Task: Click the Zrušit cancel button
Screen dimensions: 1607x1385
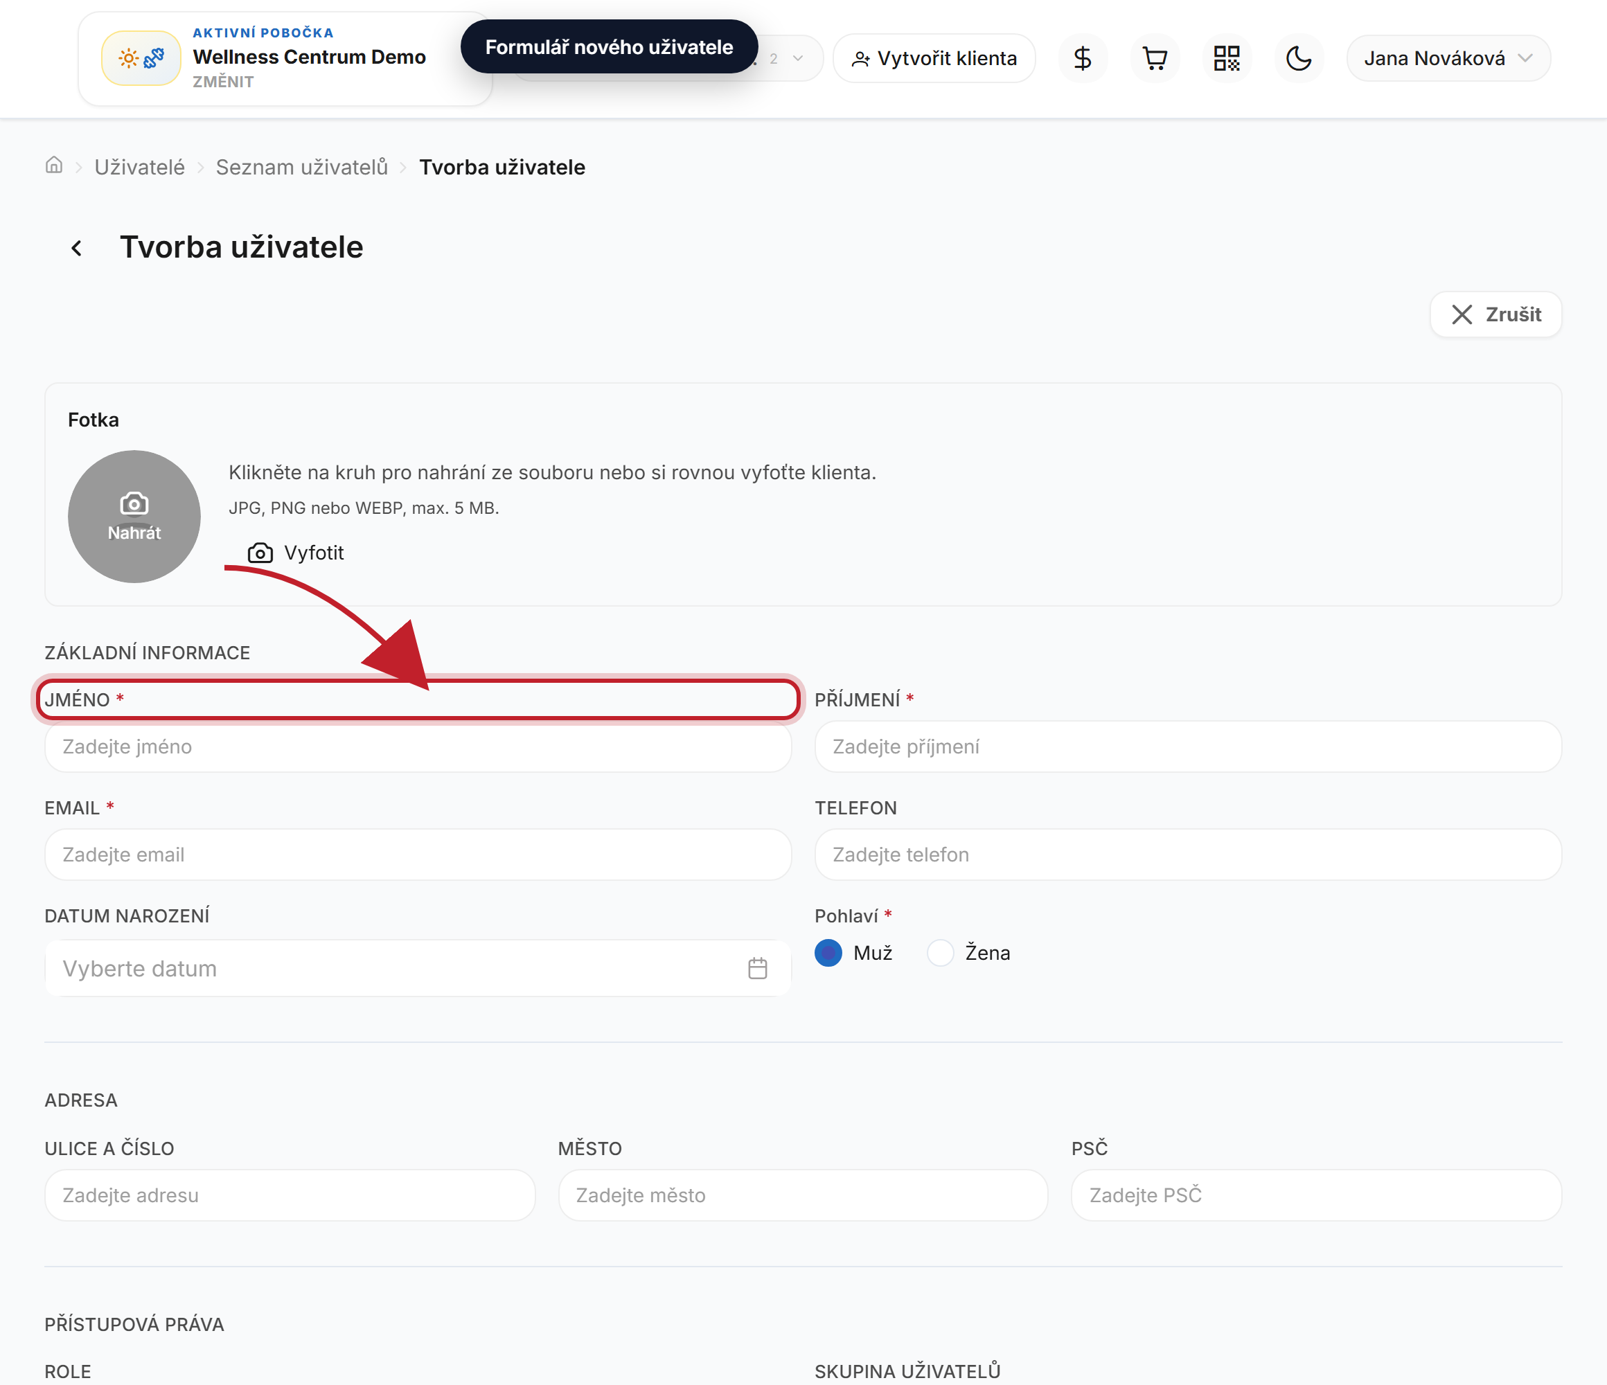Action: pyautogui.click(x=1495, y=314)
